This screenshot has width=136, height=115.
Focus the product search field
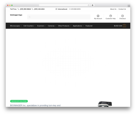tap(59, 17)
